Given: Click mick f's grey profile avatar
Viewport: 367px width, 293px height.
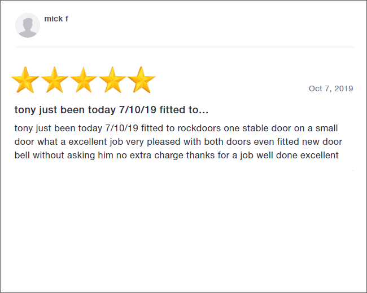Looking at the screenshot, I should pyautogui.click(x=28, y=25).
